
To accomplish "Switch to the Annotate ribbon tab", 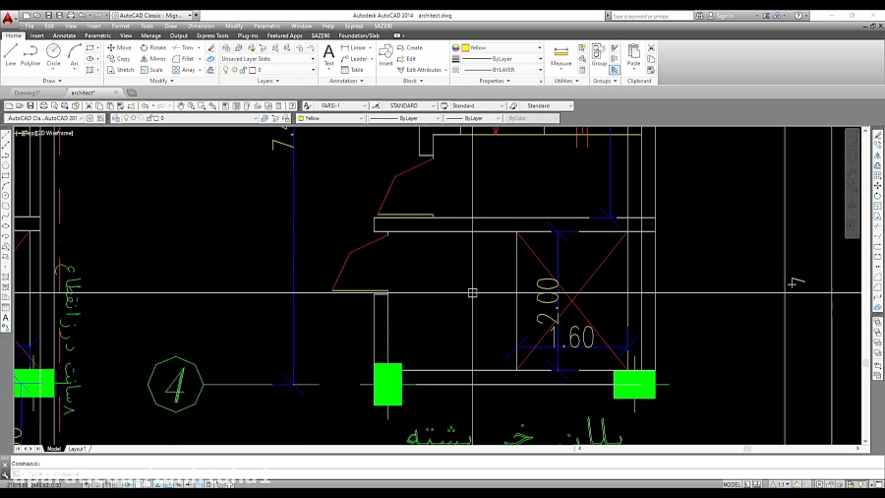I will point(64,35).
